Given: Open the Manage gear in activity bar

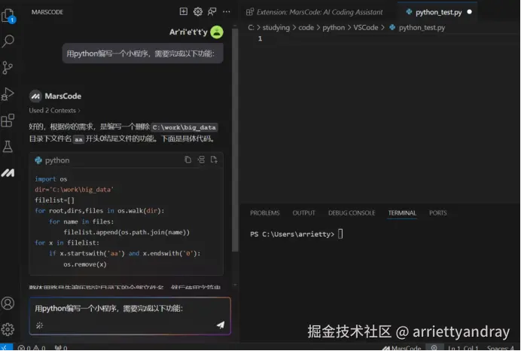Looking at the screenshot, I should [x=8, y=329].
